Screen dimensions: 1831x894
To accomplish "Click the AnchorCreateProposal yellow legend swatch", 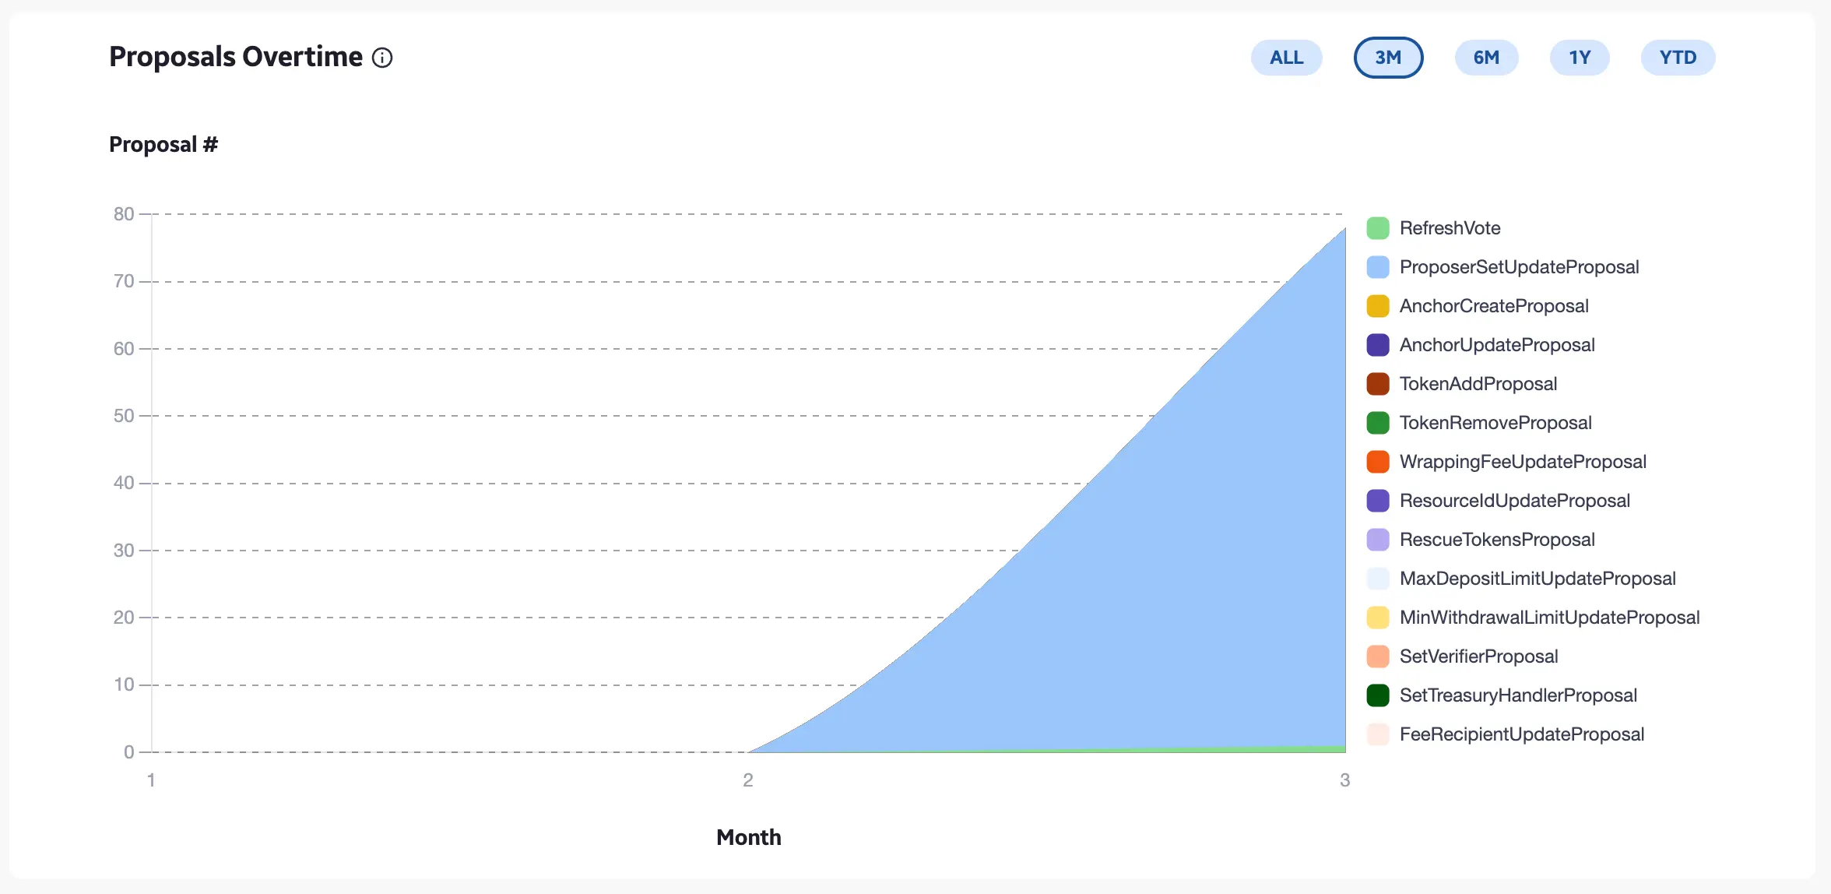I will point(1378,306).
